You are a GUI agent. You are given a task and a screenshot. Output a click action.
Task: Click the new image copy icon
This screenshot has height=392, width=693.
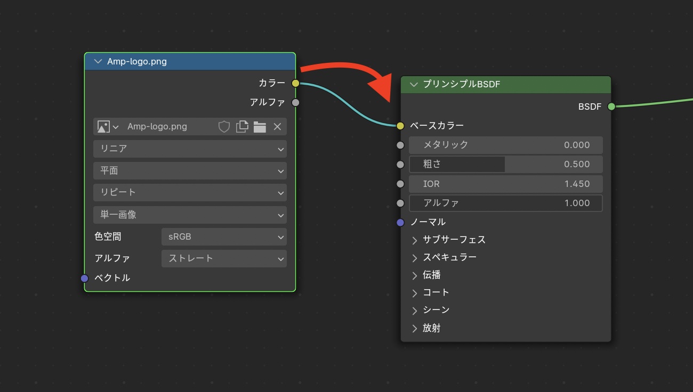click(x=243, y=127)
